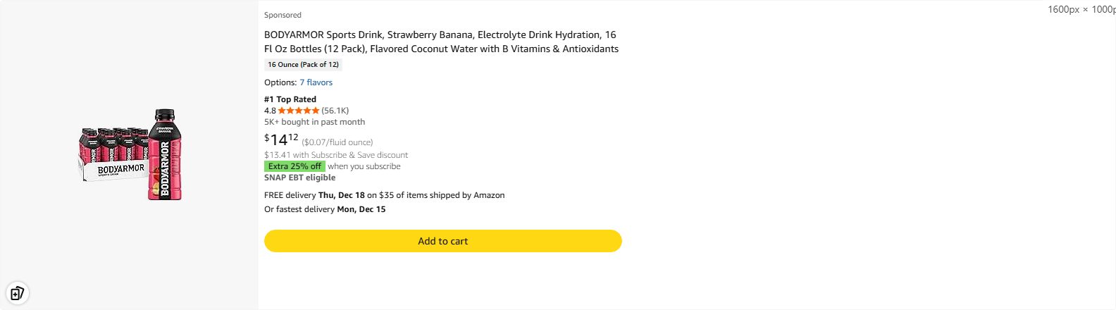Click the $0.07/fluid ounce unit price
Image resolution: width=1116 pixels, height=310 pixels.
tap(337, 142)
